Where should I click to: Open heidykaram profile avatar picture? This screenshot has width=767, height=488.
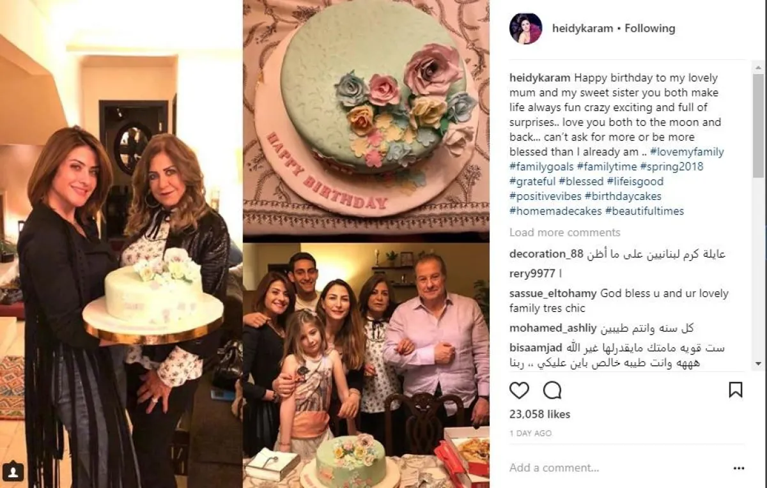tap(525, 29)
